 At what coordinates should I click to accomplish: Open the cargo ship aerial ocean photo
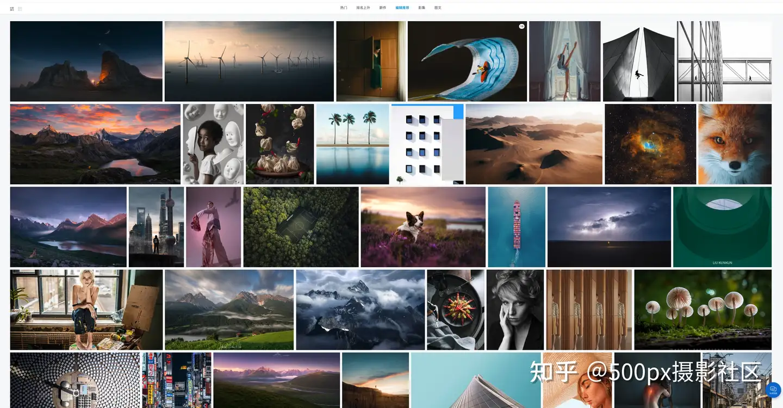(515, 226)
